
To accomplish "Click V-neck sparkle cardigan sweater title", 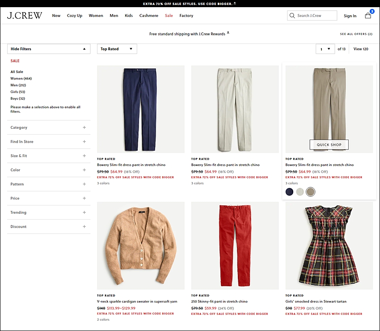I will [137, 301].
